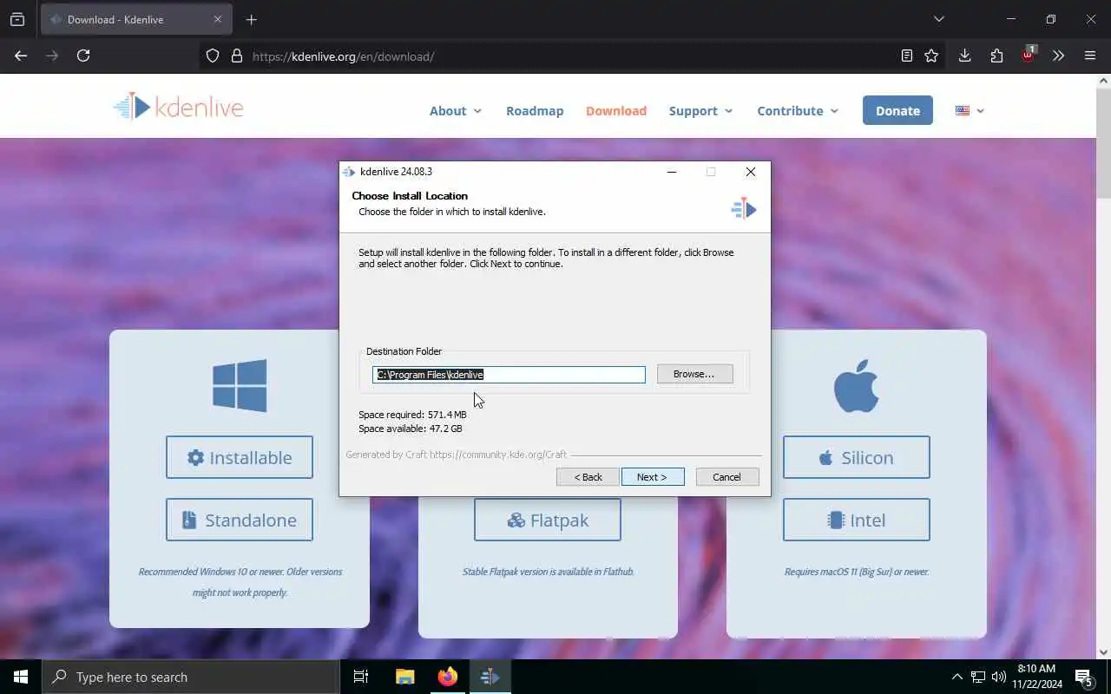Click the Destination Folder path field
The height and width of the screenshot is (694, 1111).
tap(509, 374)
